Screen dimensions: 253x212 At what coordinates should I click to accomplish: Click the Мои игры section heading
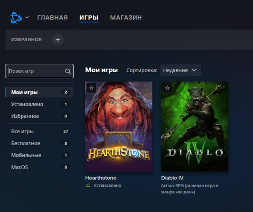(102, 70)
